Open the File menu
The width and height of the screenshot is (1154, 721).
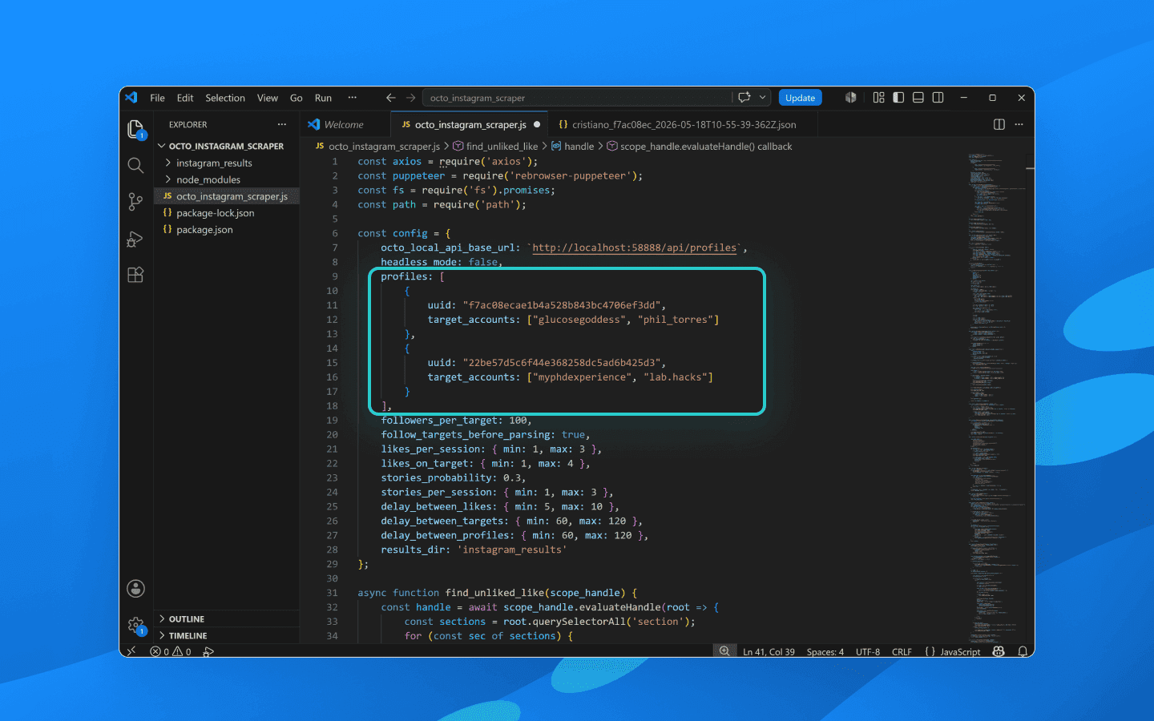click(157, 98)
